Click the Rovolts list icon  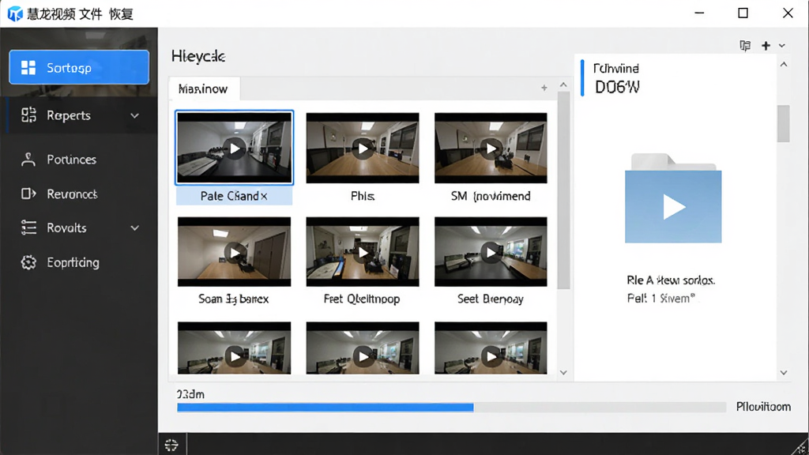(x=28, y=227)
